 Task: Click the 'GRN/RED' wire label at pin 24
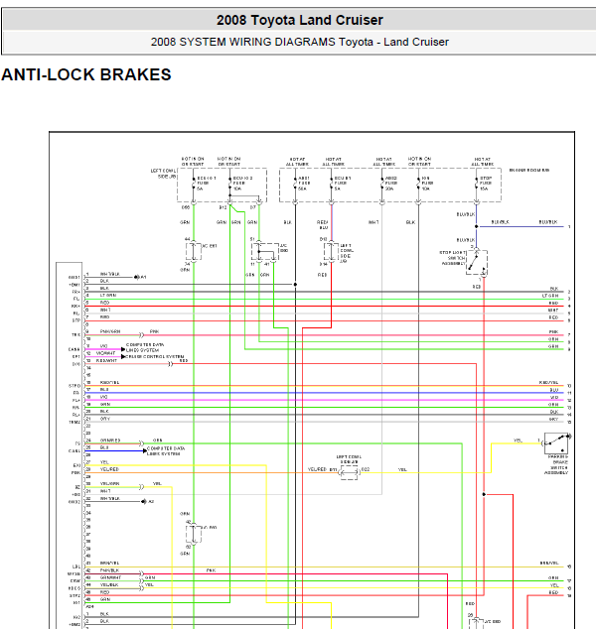[x=110, y=440]
